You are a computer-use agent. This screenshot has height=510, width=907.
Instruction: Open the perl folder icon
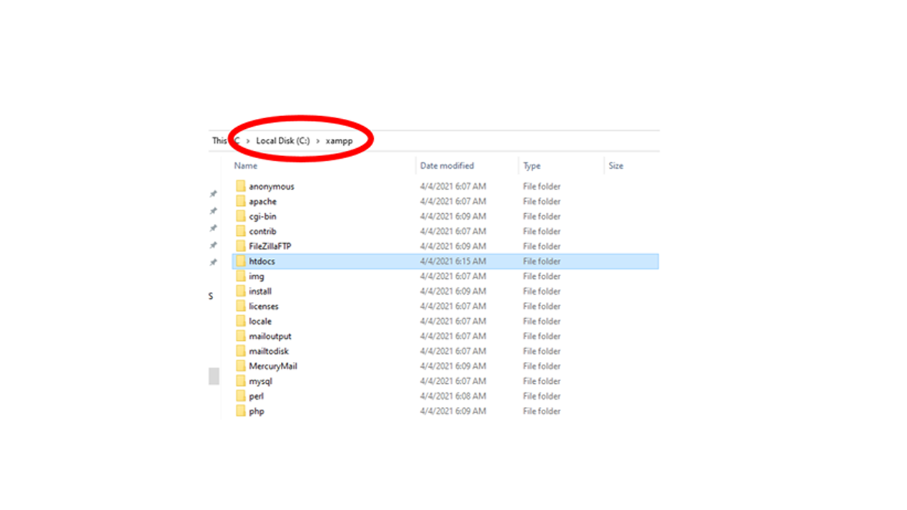pos(242,396)
